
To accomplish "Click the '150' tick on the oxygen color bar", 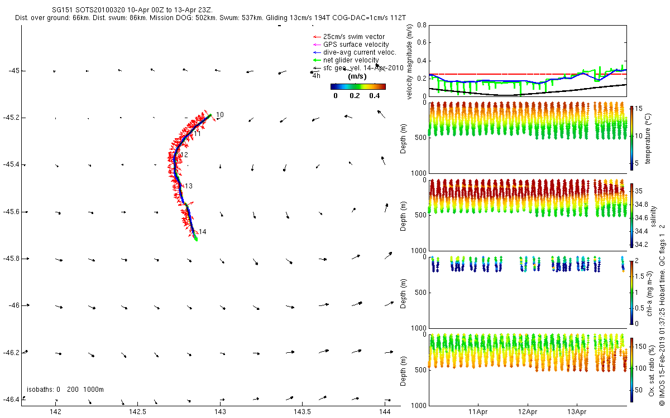I will tap(642, 346).
